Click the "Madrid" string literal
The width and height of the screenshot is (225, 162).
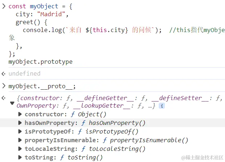tap(51, 14)
